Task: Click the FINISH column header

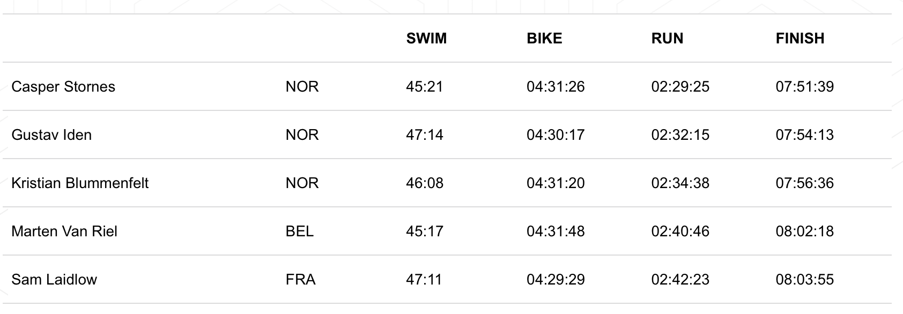Action: (800, 39)
